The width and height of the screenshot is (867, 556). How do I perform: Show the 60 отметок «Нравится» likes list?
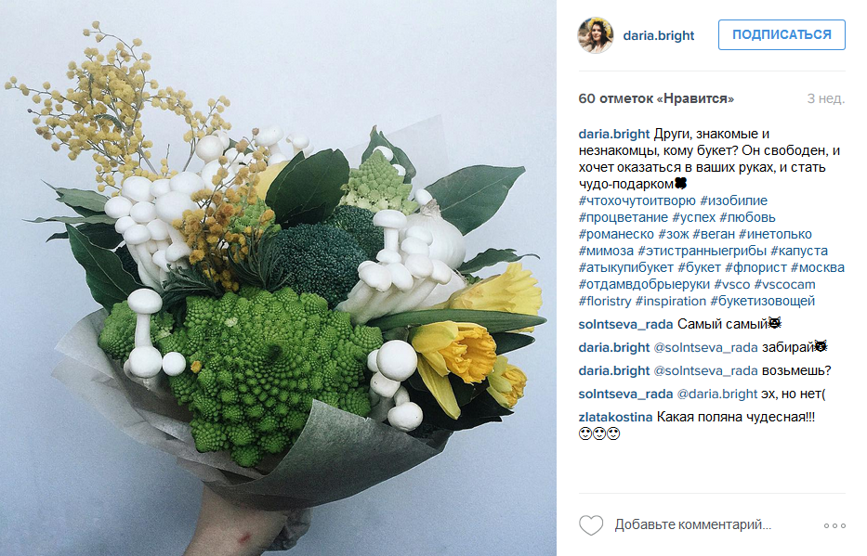click(x=656, y=98)
